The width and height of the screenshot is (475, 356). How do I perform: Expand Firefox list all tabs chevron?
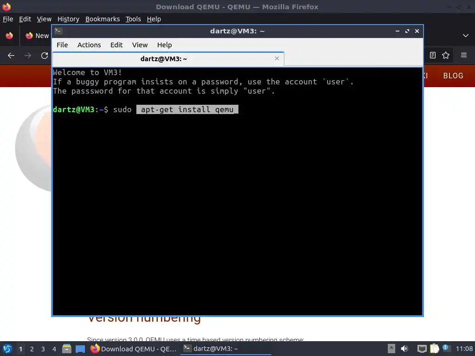(x=466, y=36)
